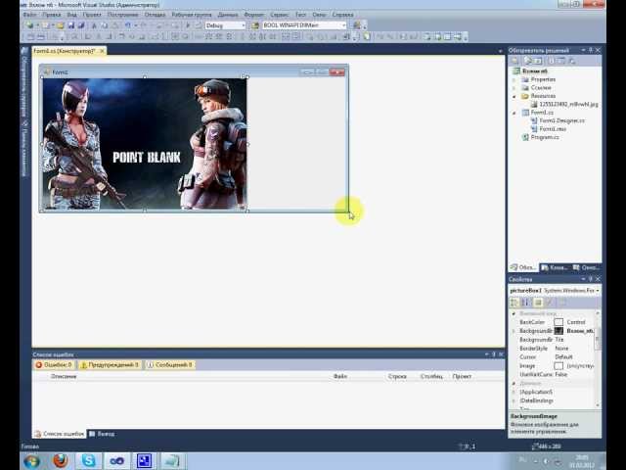Click the UseWaitCursor False value
This screenshot has height=470, width=626.
560,374
